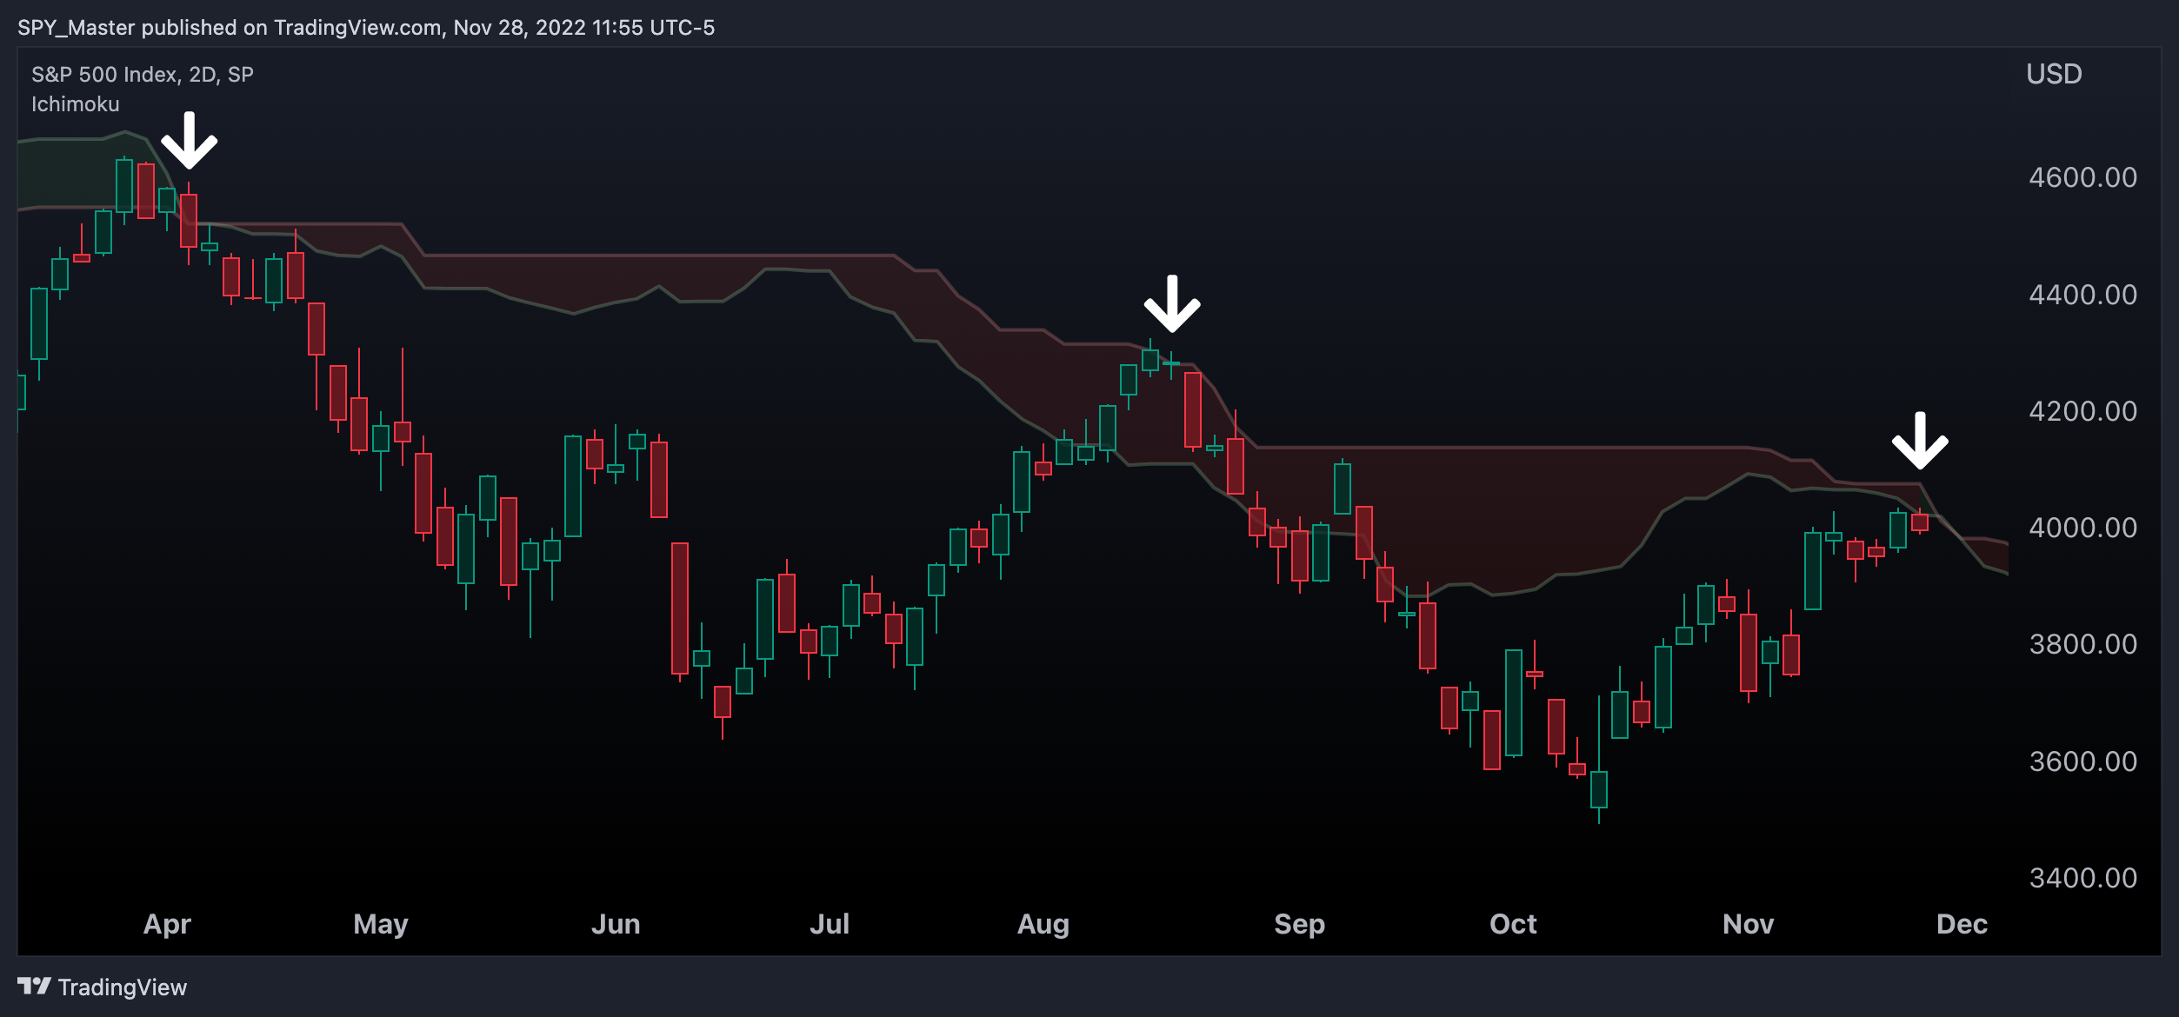
Task: Click the Jul label on time axis
Action: 830,924
